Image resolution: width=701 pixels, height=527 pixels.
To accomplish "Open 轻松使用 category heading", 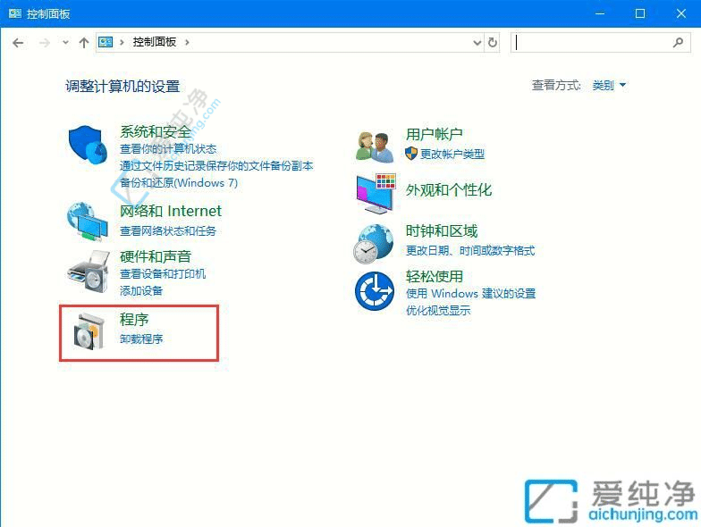I will click(x=435, y=277).
